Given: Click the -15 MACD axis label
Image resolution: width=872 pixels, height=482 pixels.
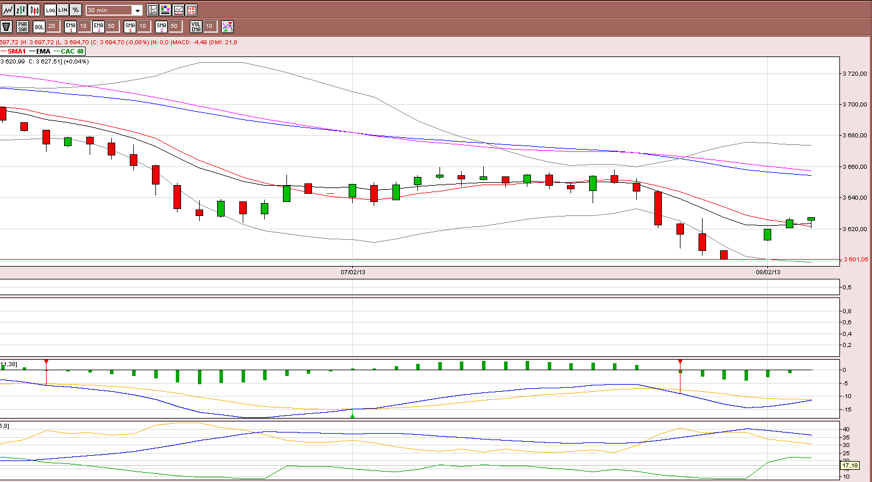Looking at the screenshot, I should [847, 410].
